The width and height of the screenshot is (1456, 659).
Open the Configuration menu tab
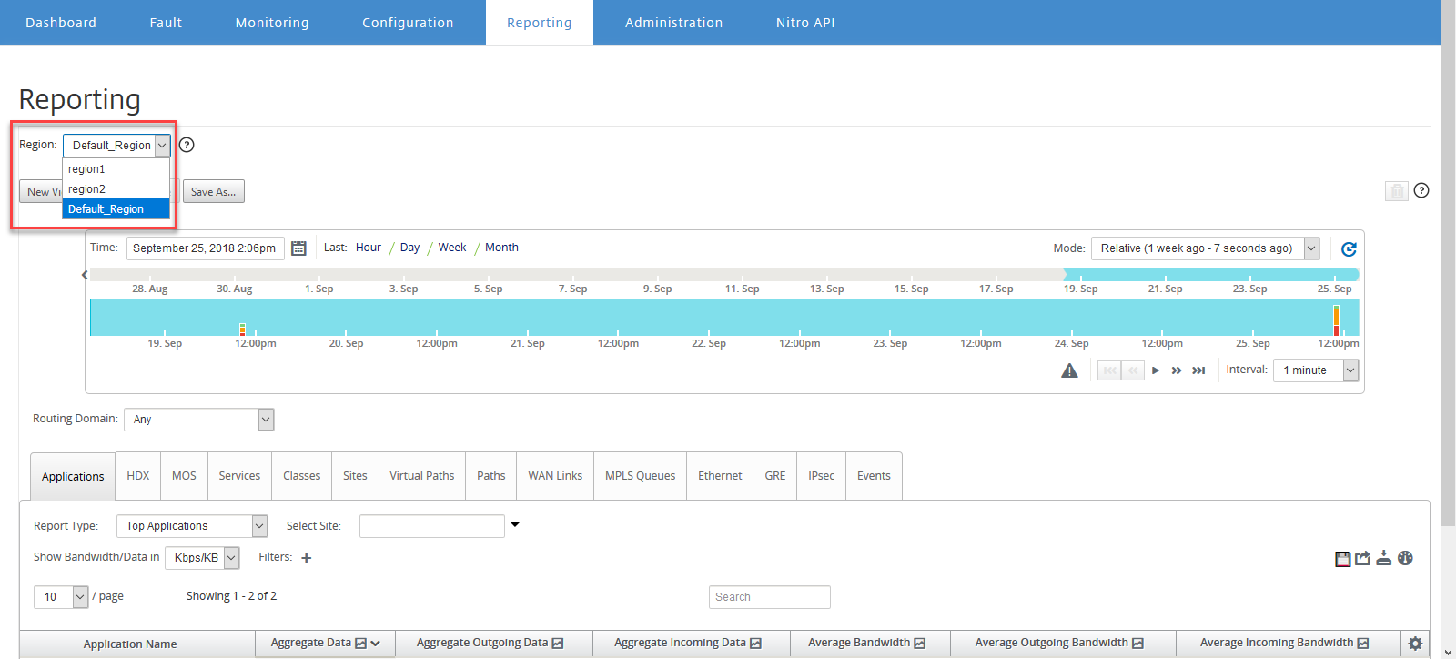click(x=408, y=23)
